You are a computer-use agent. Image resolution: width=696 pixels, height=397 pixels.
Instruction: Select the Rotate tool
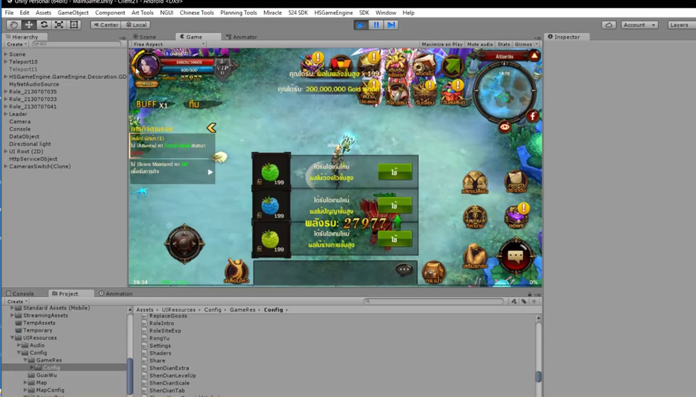tap(43, 24)
